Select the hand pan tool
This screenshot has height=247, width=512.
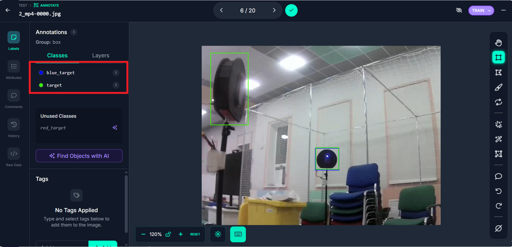(x=498, y=43)
